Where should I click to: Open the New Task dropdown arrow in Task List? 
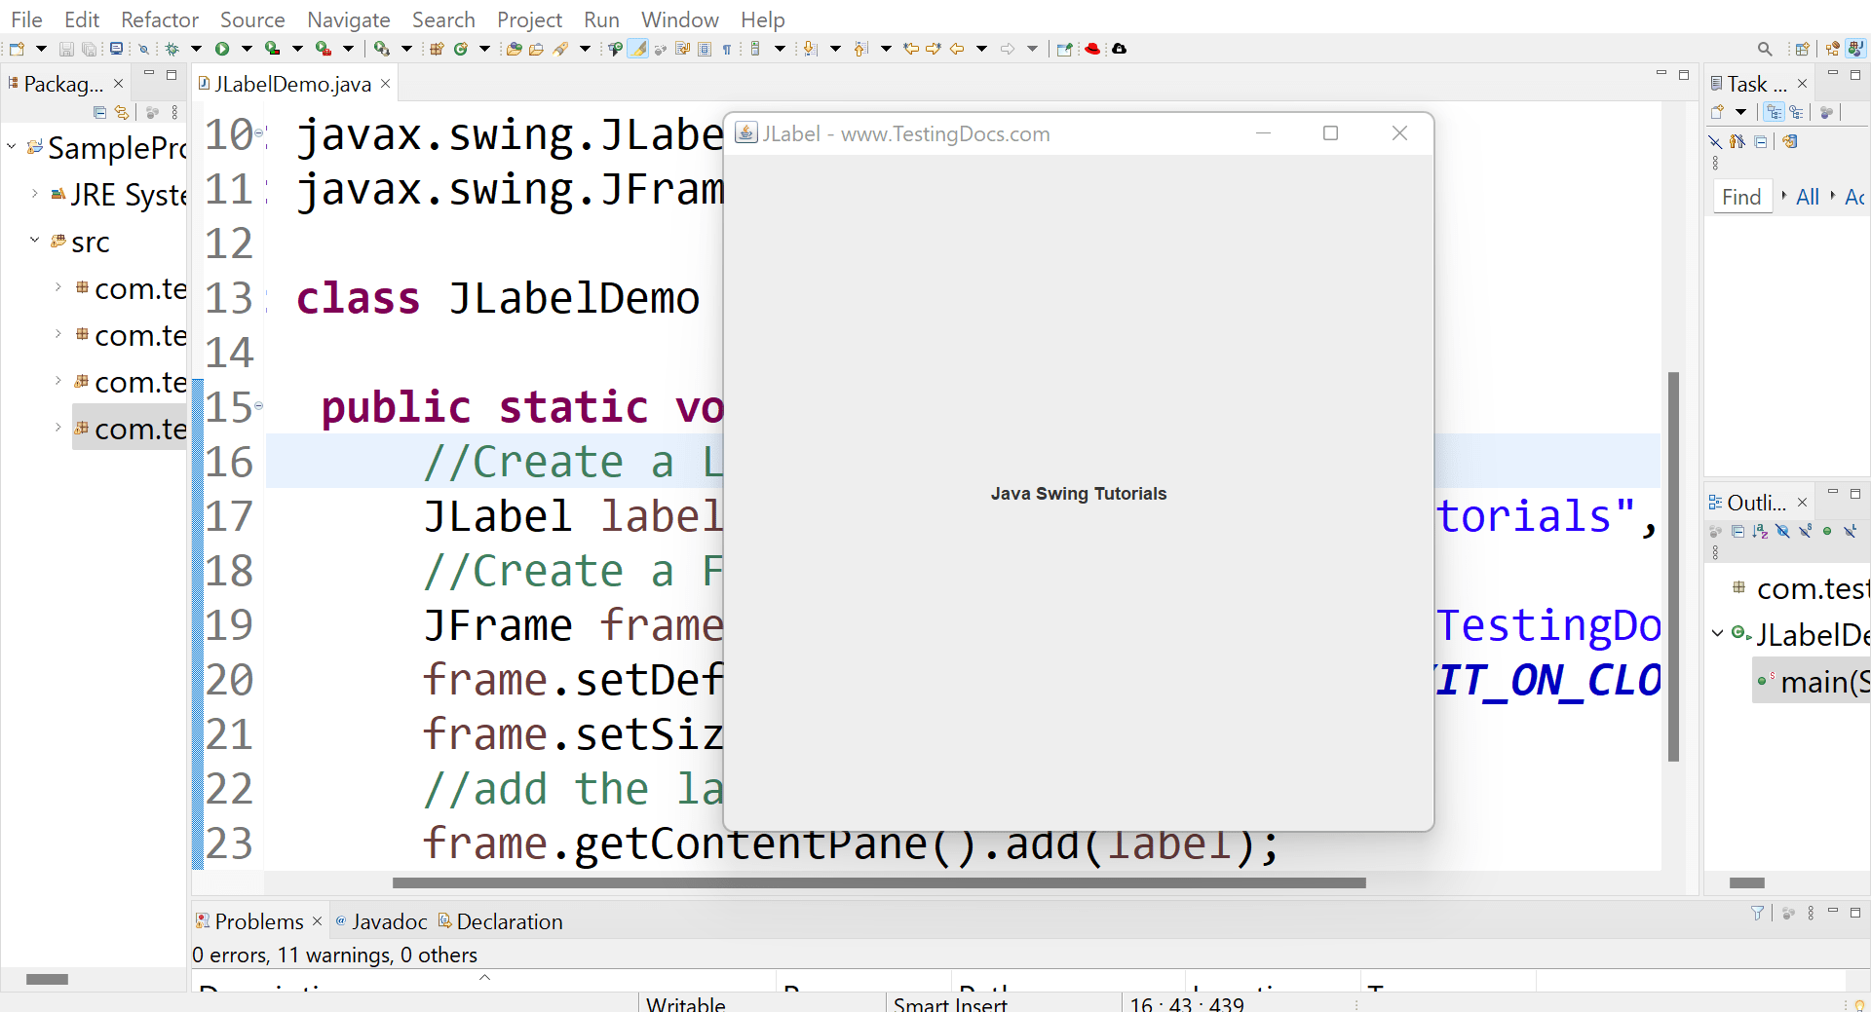point(1740,112)
